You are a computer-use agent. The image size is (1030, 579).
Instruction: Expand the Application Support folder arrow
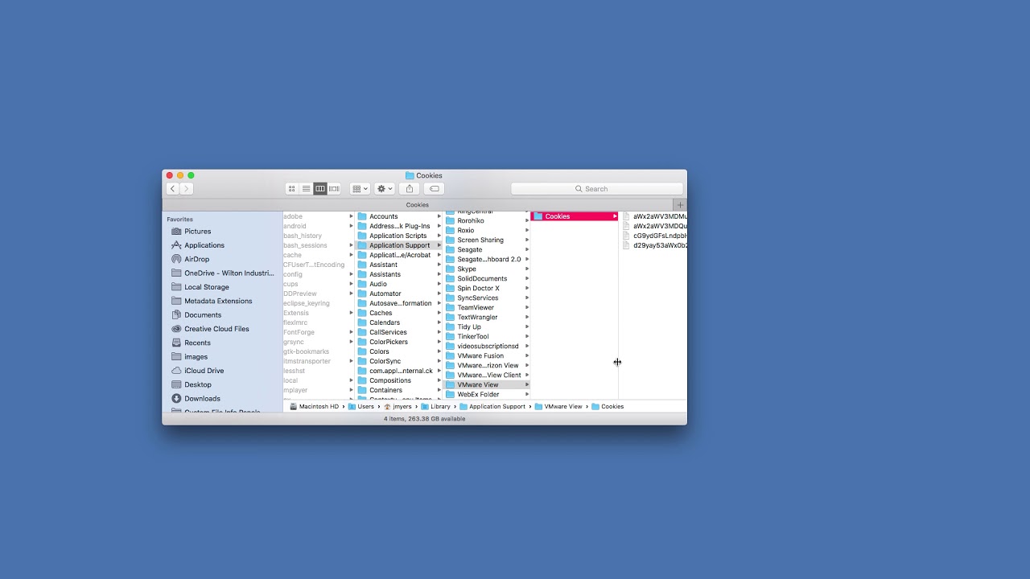click(x=439, y=245)
